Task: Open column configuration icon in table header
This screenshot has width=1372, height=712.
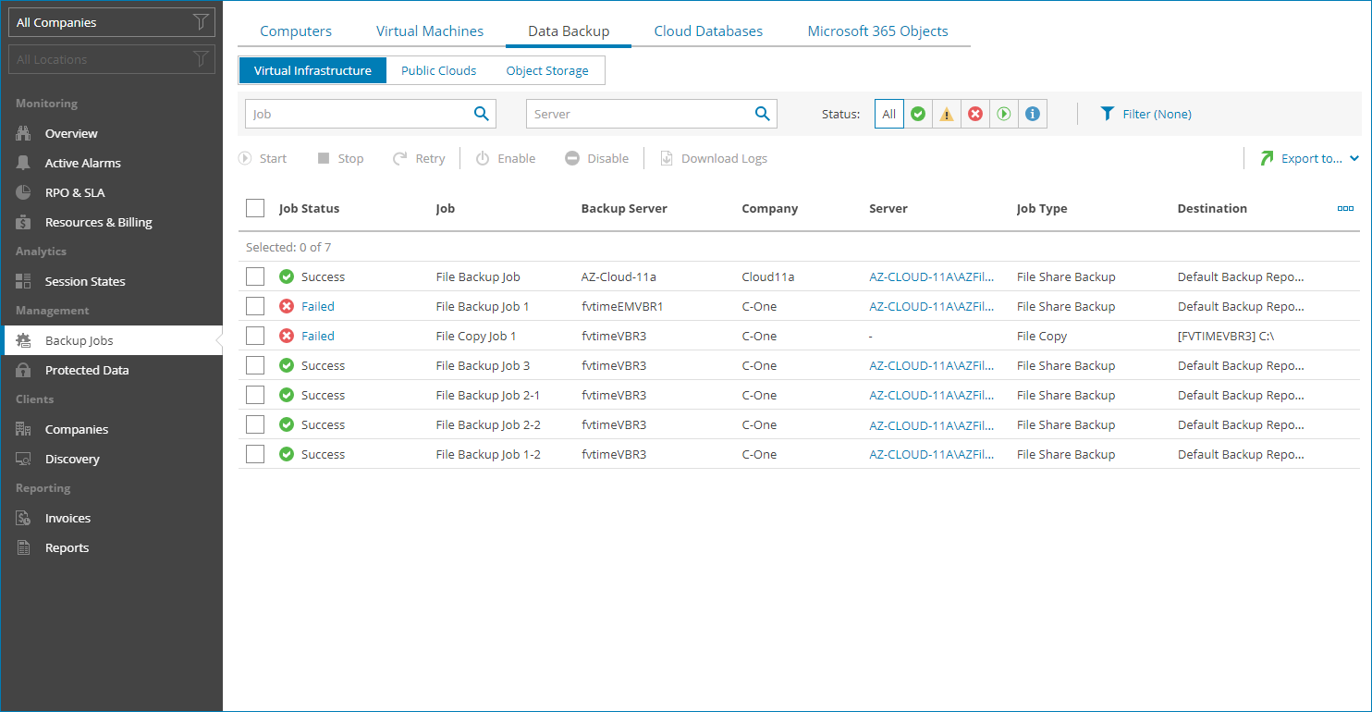Action: (x=1345, y=208)
